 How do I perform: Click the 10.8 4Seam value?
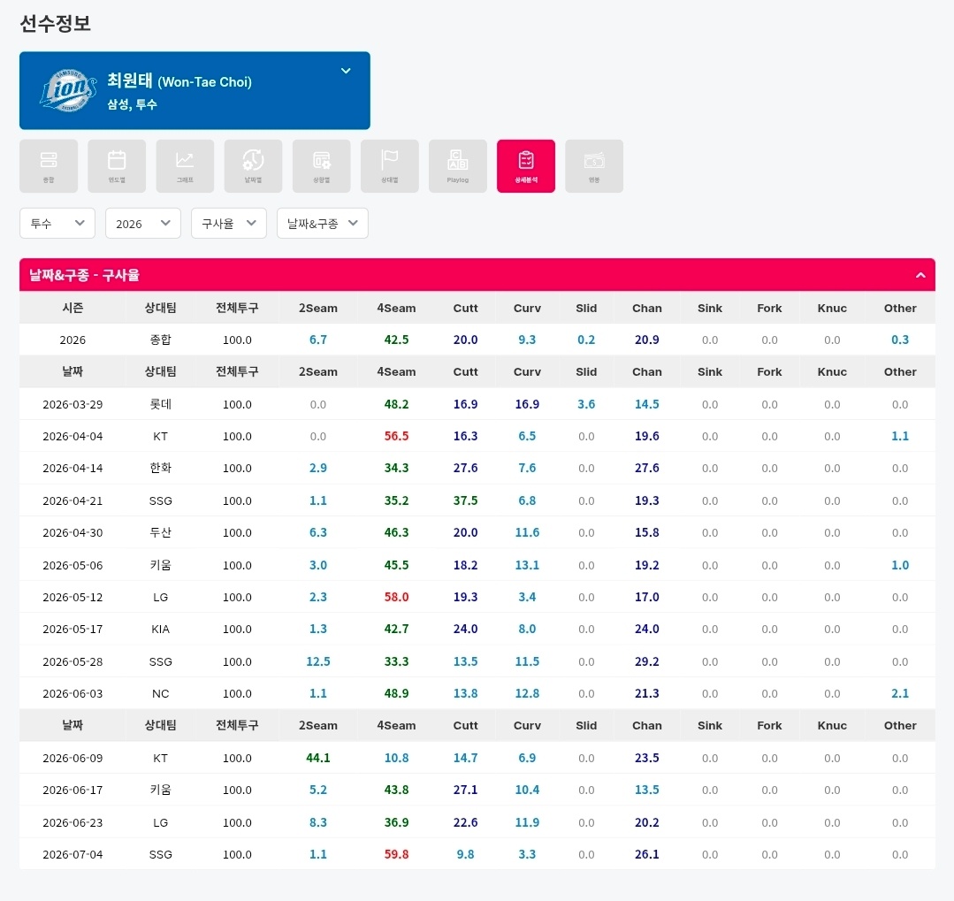click(396, 758)
